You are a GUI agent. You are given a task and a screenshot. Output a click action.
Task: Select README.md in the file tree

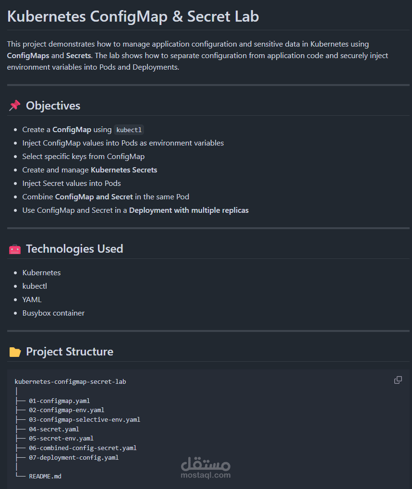coord(45,476)
